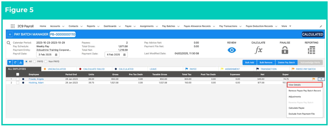Click calculated status dot for Hocking, Adam

pyautogui.click(x=23, y=83)
